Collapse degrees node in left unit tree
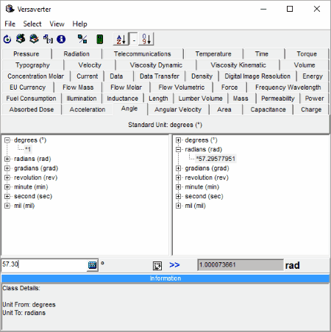 pyautogui.click(x=7, y=140)
